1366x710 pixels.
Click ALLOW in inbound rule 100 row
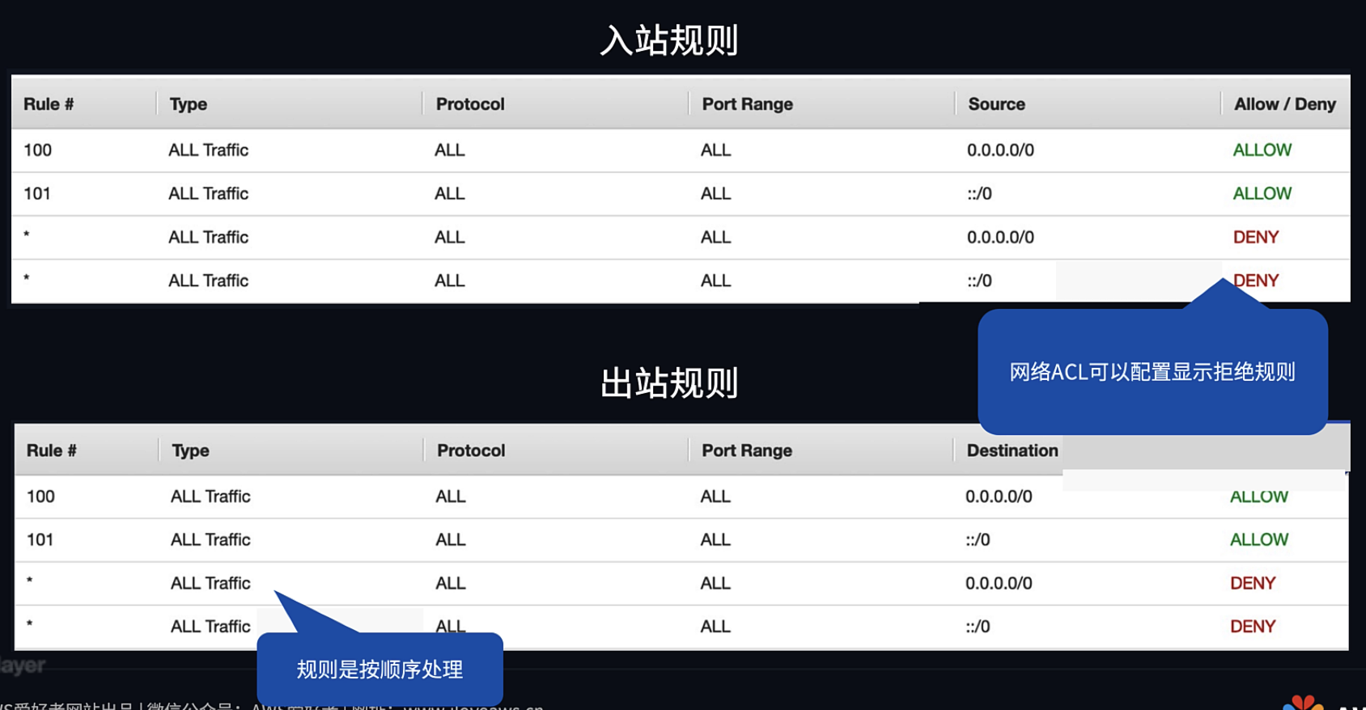pyautogui.click(x=1262, y=150)
